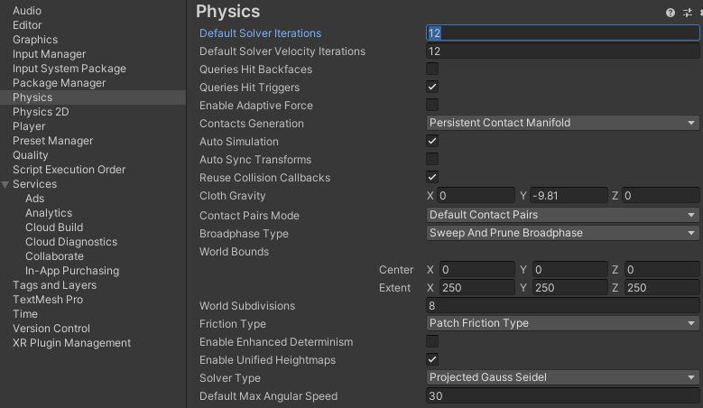Click World Bounds Center Z field

pyautogui.click(x=661, y=270)
